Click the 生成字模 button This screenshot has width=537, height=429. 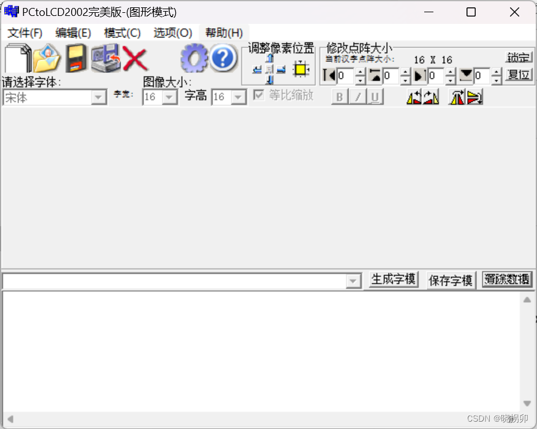click(394, 279)
